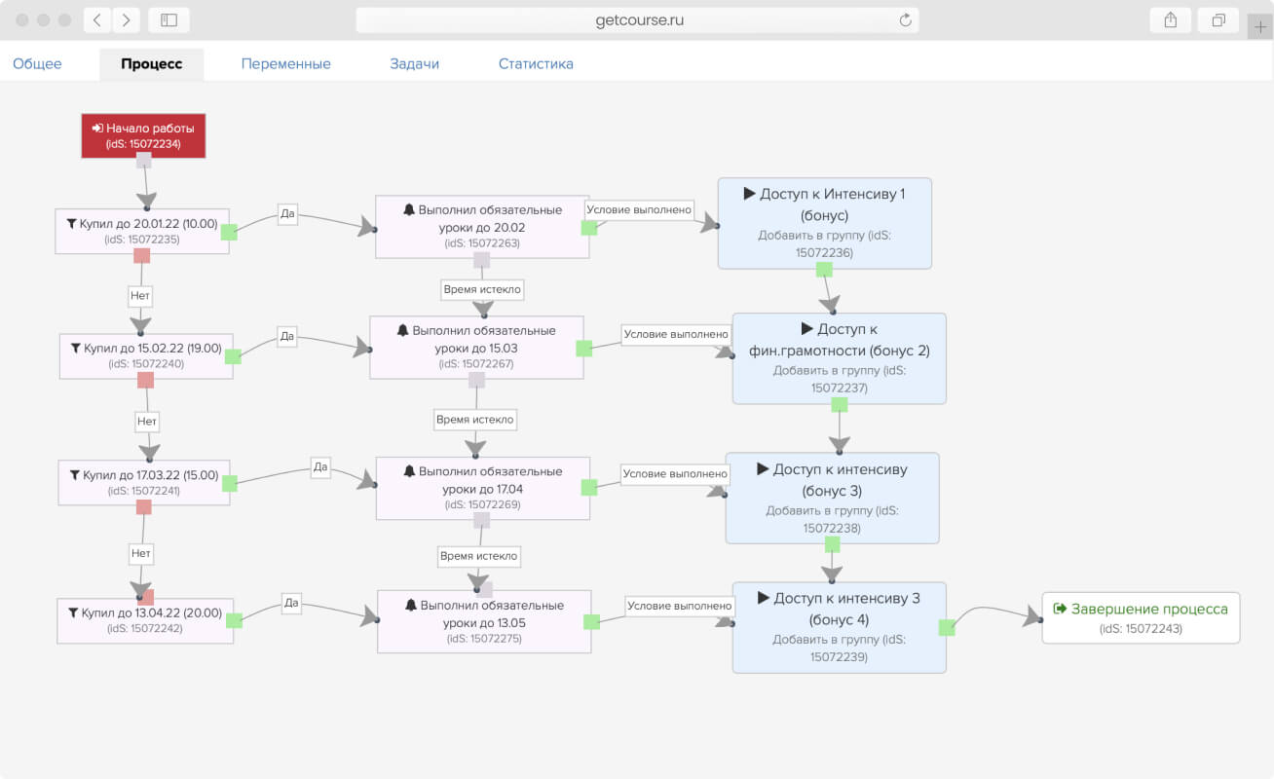This screenshot has height=779, width=1274.
Task: Click the getcourse.ru address bar
Action: (637, 20)
